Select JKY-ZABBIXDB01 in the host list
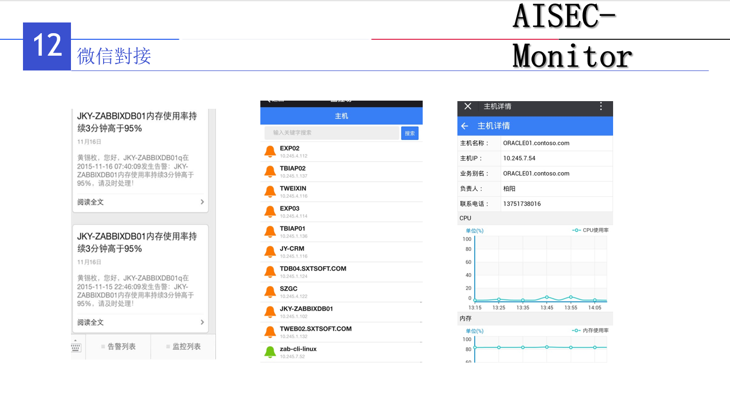Screen dimensions: 730x405 coord(306,309)
